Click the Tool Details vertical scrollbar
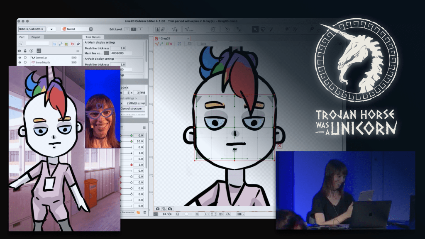425x239 pixels. (147, 51)
